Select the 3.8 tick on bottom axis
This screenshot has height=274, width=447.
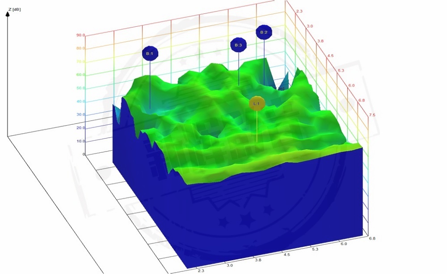click(258, 259)
